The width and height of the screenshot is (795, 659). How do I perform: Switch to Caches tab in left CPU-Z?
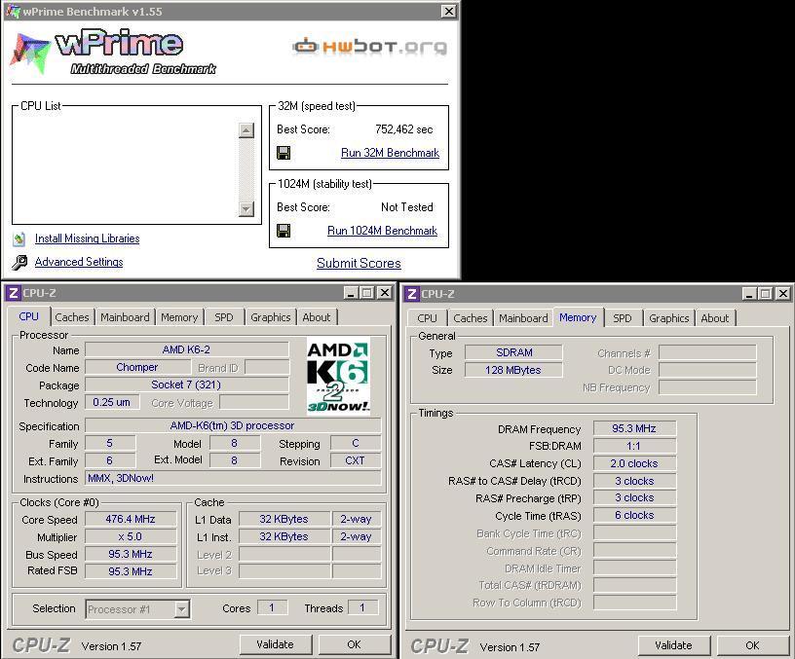(72, 317)
